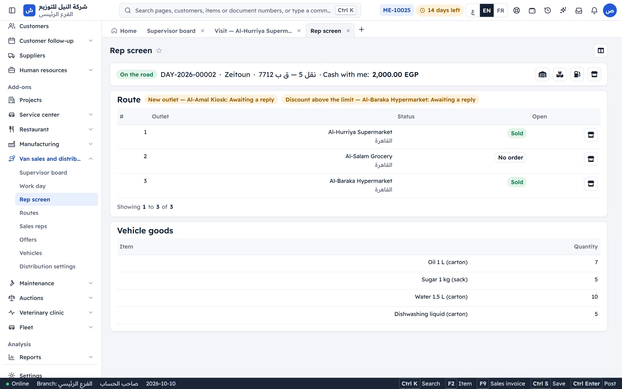The height and width of the screenshot is (389, 622).
Task: Open the Al-Hurriya Supermarket outlet visit
Action: click(591, 135)
